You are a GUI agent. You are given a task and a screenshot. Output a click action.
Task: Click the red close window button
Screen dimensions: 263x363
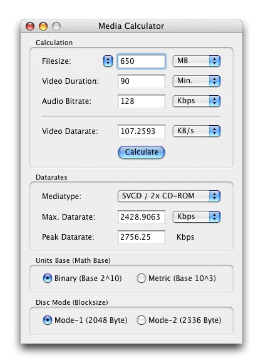[30, 26]
